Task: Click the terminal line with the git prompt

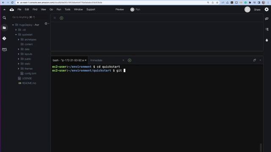Action: coord(88,71)
